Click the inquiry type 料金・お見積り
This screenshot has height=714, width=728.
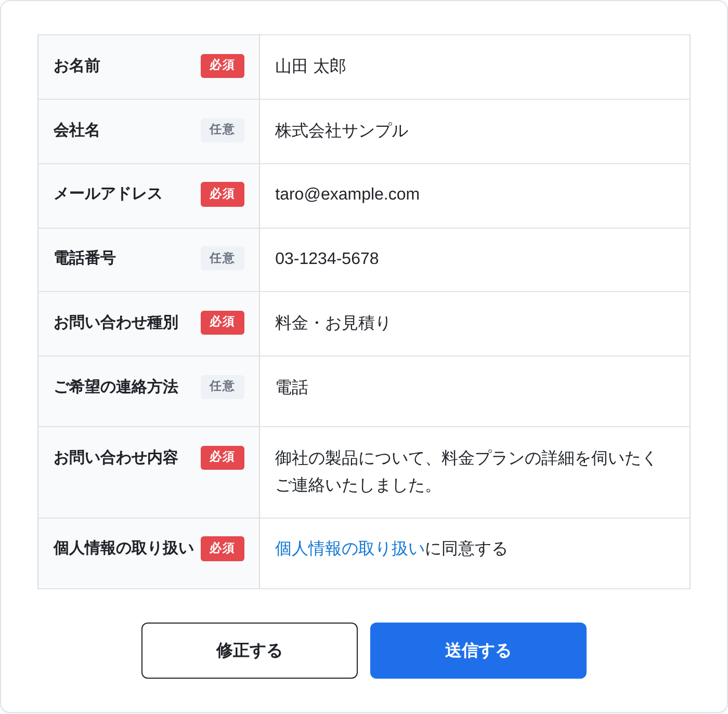pos(332,323)
